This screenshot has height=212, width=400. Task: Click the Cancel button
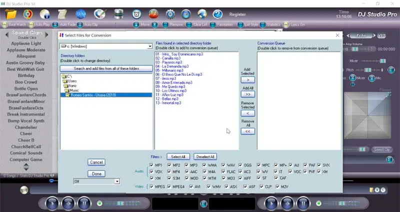click(96, 162)
